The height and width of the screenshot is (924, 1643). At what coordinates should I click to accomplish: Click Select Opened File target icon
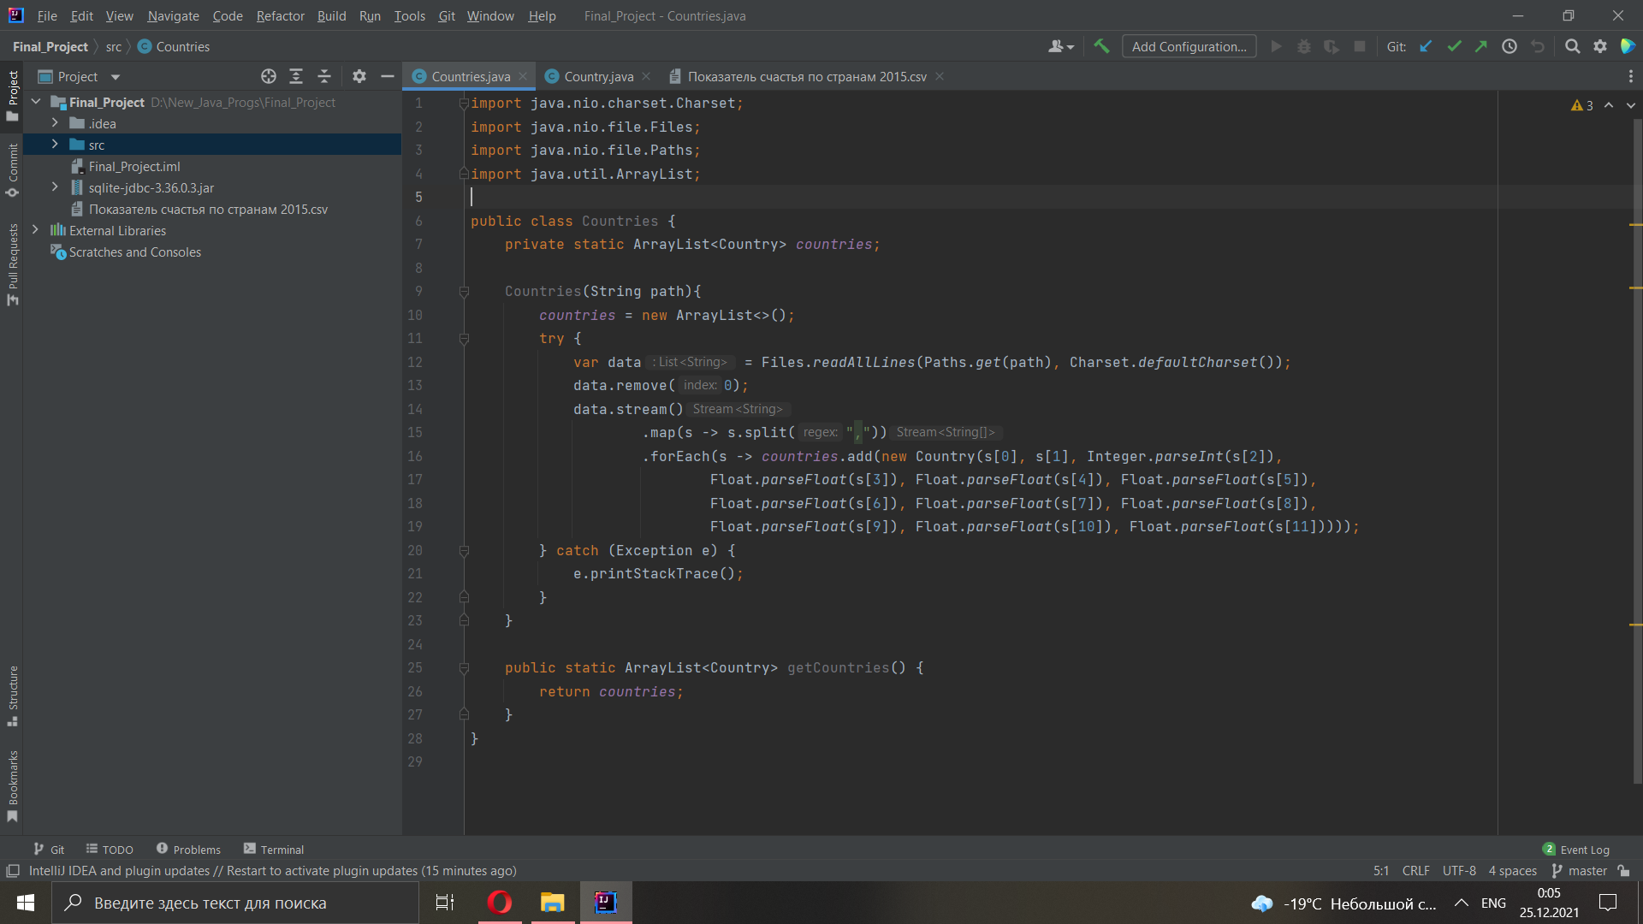click(x=269, y=76)
